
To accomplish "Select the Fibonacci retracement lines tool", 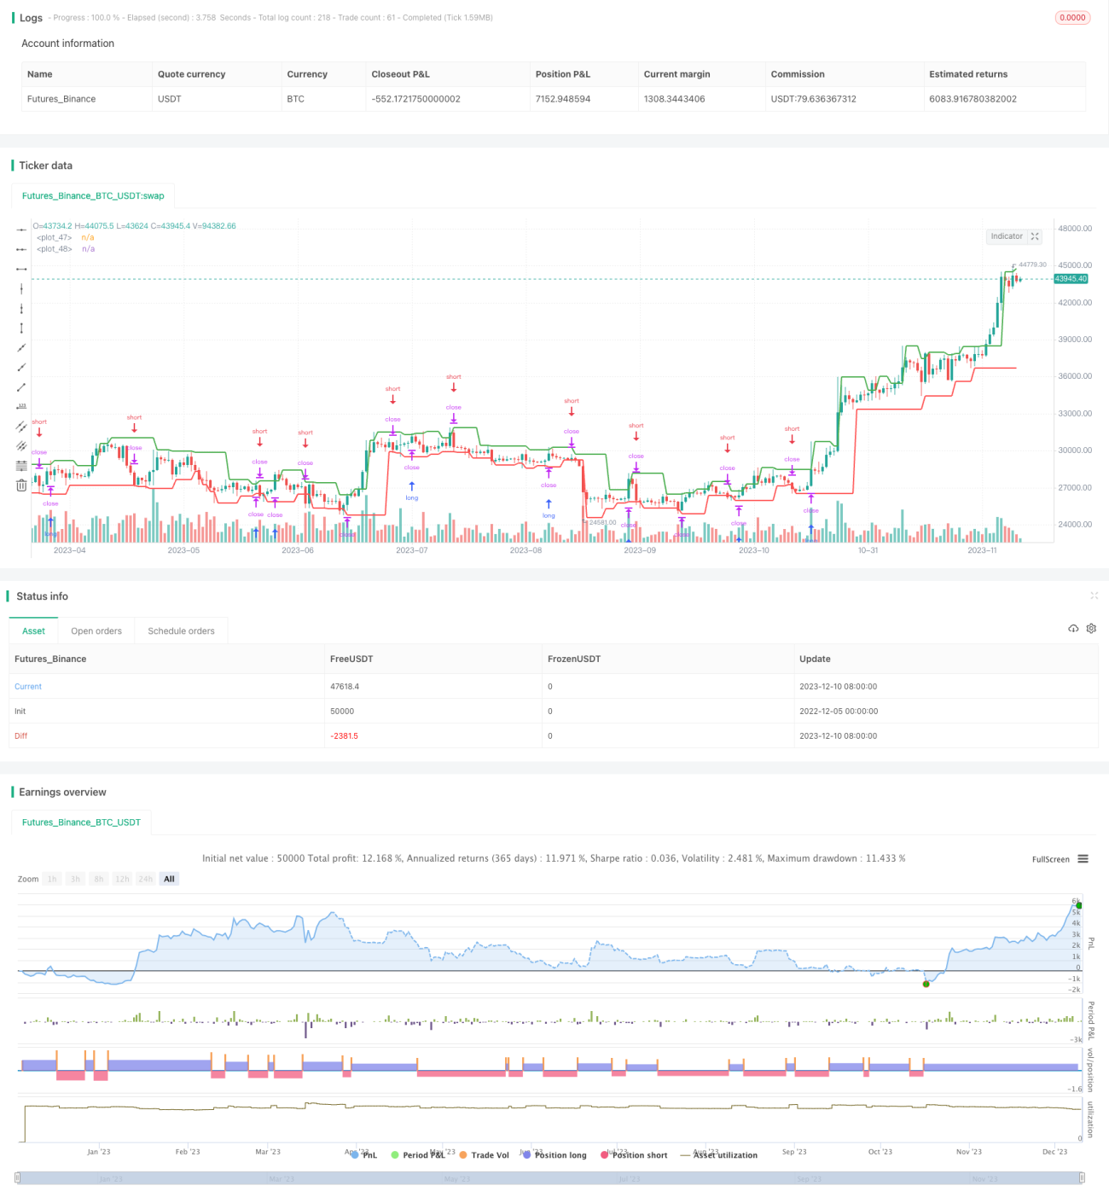I will tap(21, 465).
